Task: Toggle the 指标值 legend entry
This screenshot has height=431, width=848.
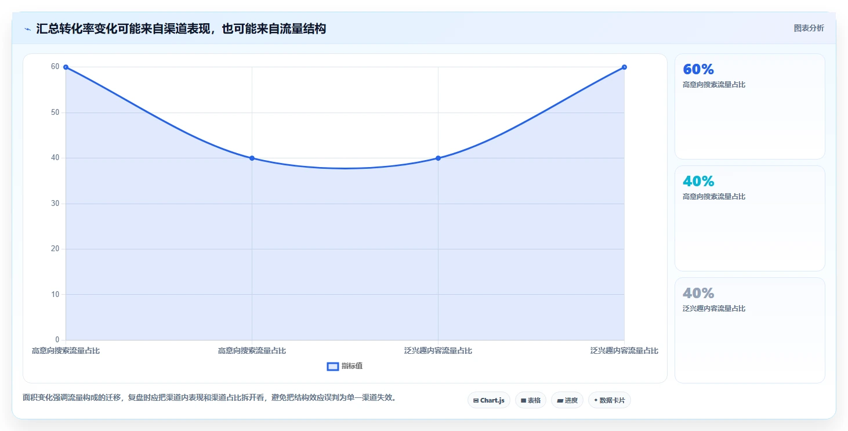Action: (345, 366)
